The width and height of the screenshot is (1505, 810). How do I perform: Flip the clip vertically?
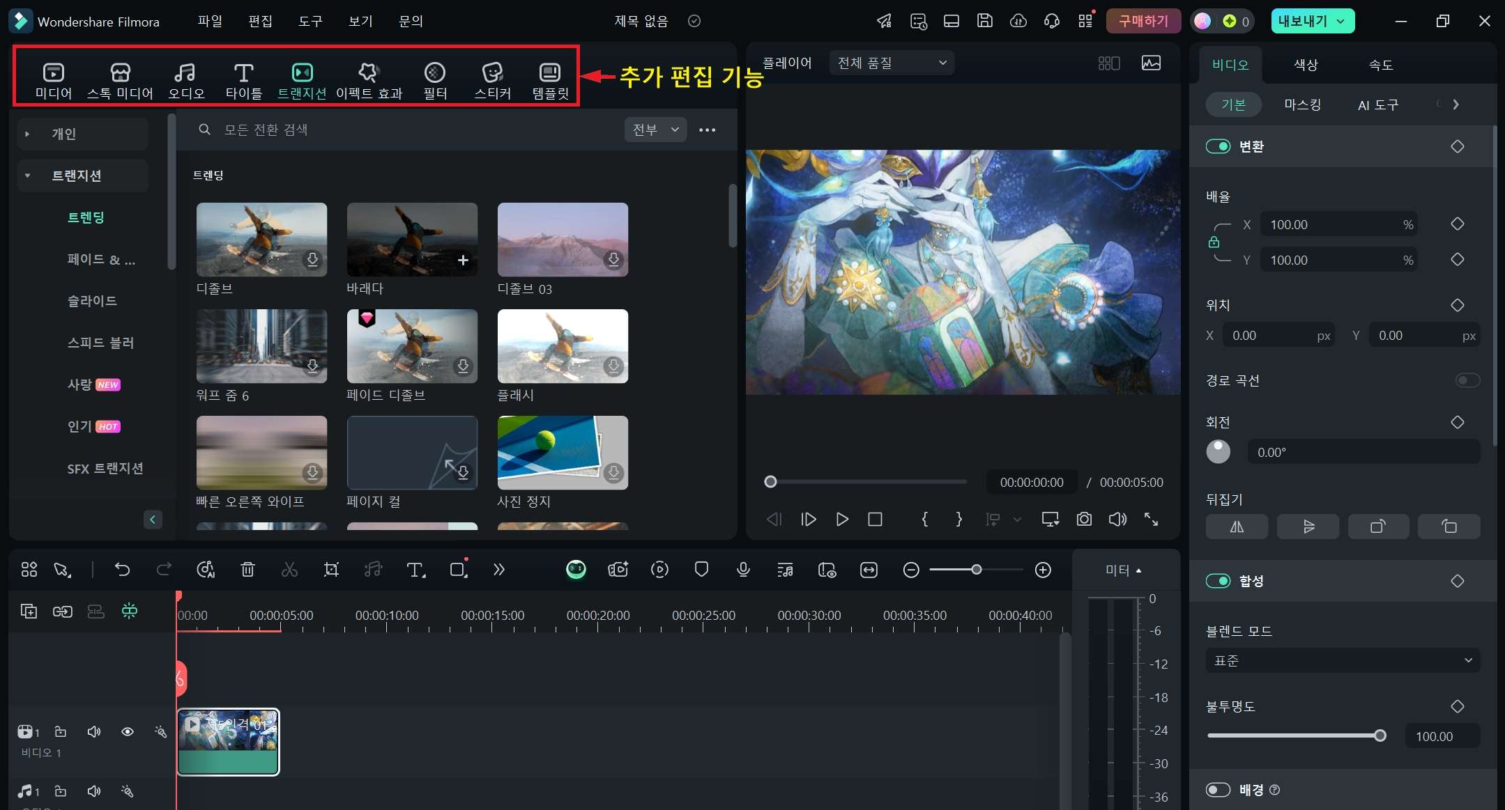[1308, 527]
